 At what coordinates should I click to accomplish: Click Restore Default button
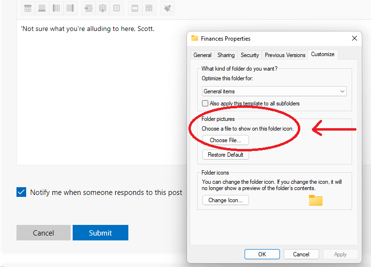click(226, 155)
